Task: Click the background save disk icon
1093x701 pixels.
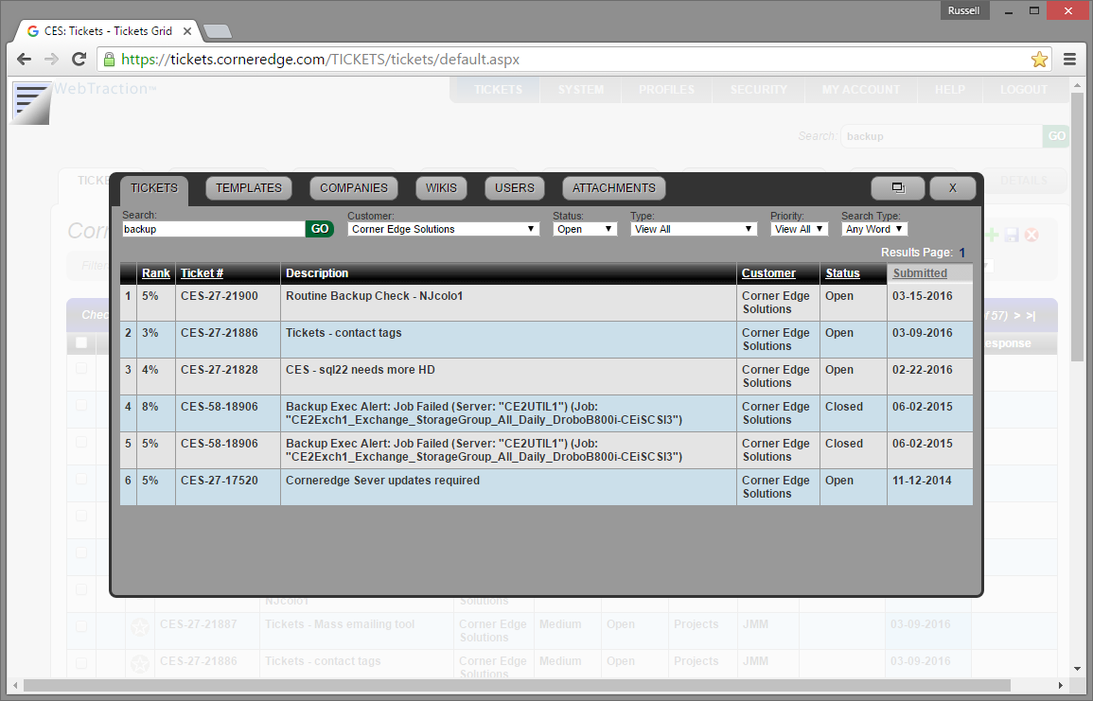Action: pos(1013,235)
